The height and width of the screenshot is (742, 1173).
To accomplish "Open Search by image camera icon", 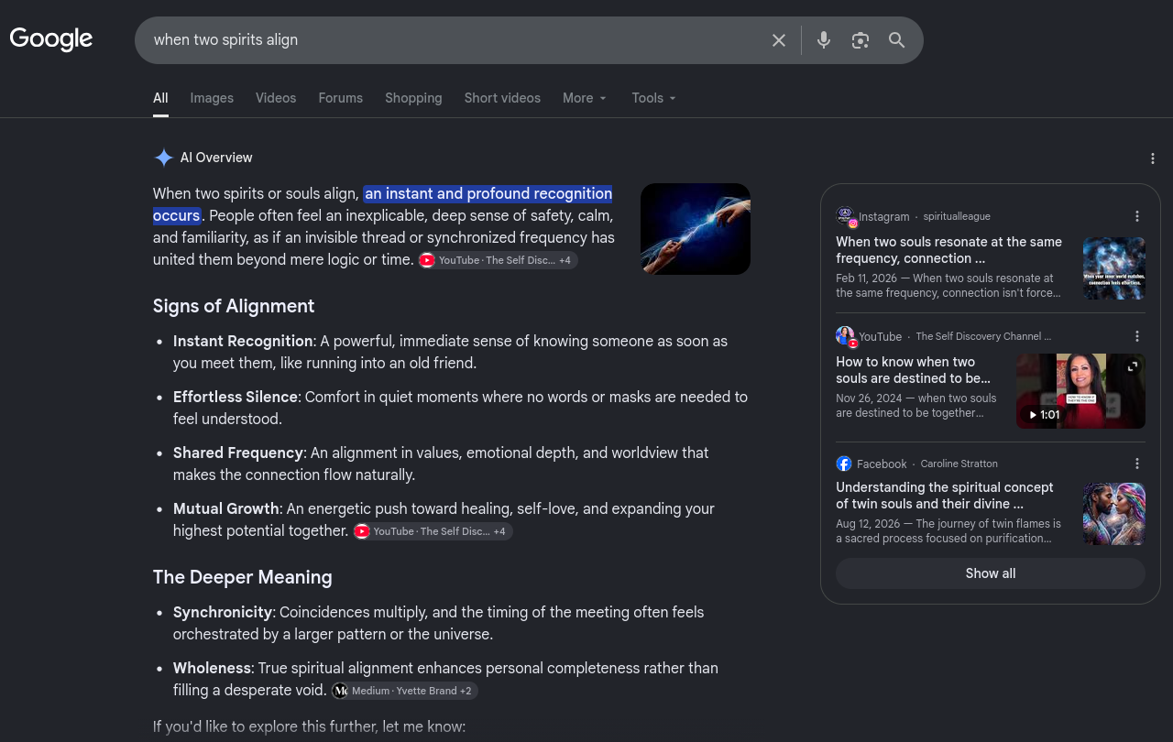I will (860, 40).
